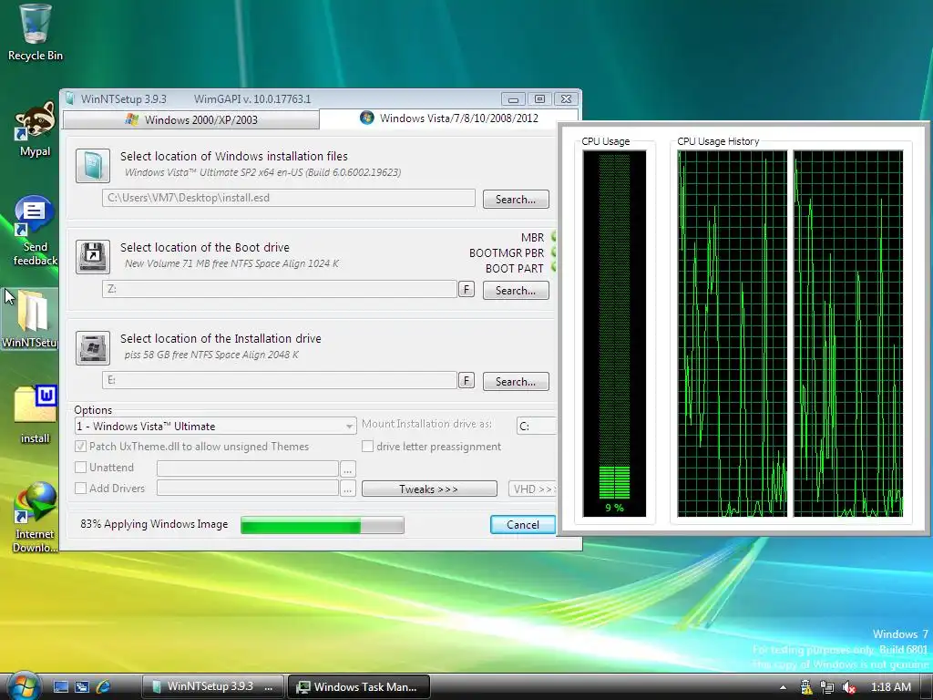Enable drive letter preassignment checkbox

click(x=368, y=447)
